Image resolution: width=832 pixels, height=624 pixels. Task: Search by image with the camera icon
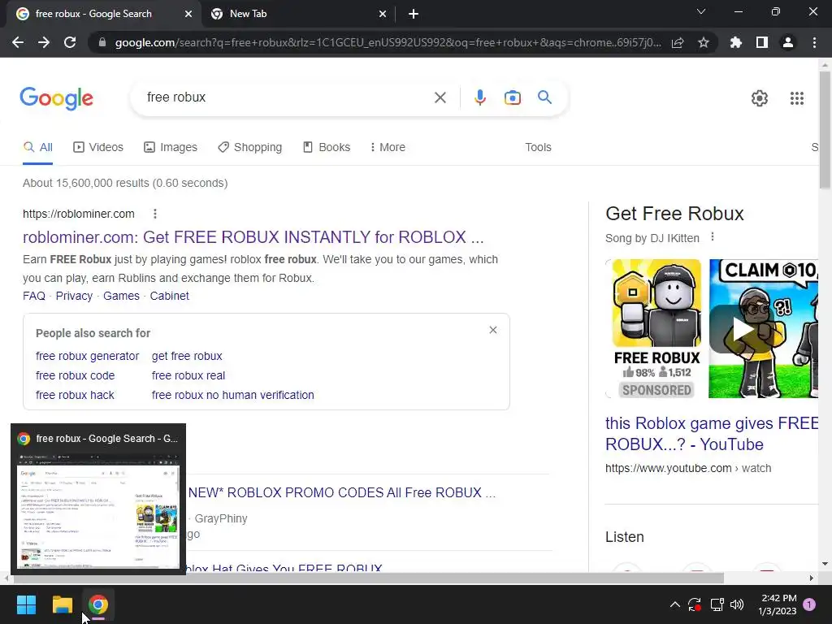pyautogui.click(x=513, y=97)
